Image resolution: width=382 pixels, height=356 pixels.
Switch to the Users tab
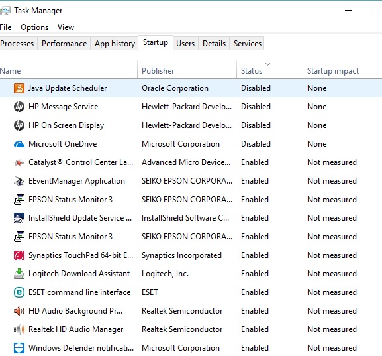pos(185,44)
